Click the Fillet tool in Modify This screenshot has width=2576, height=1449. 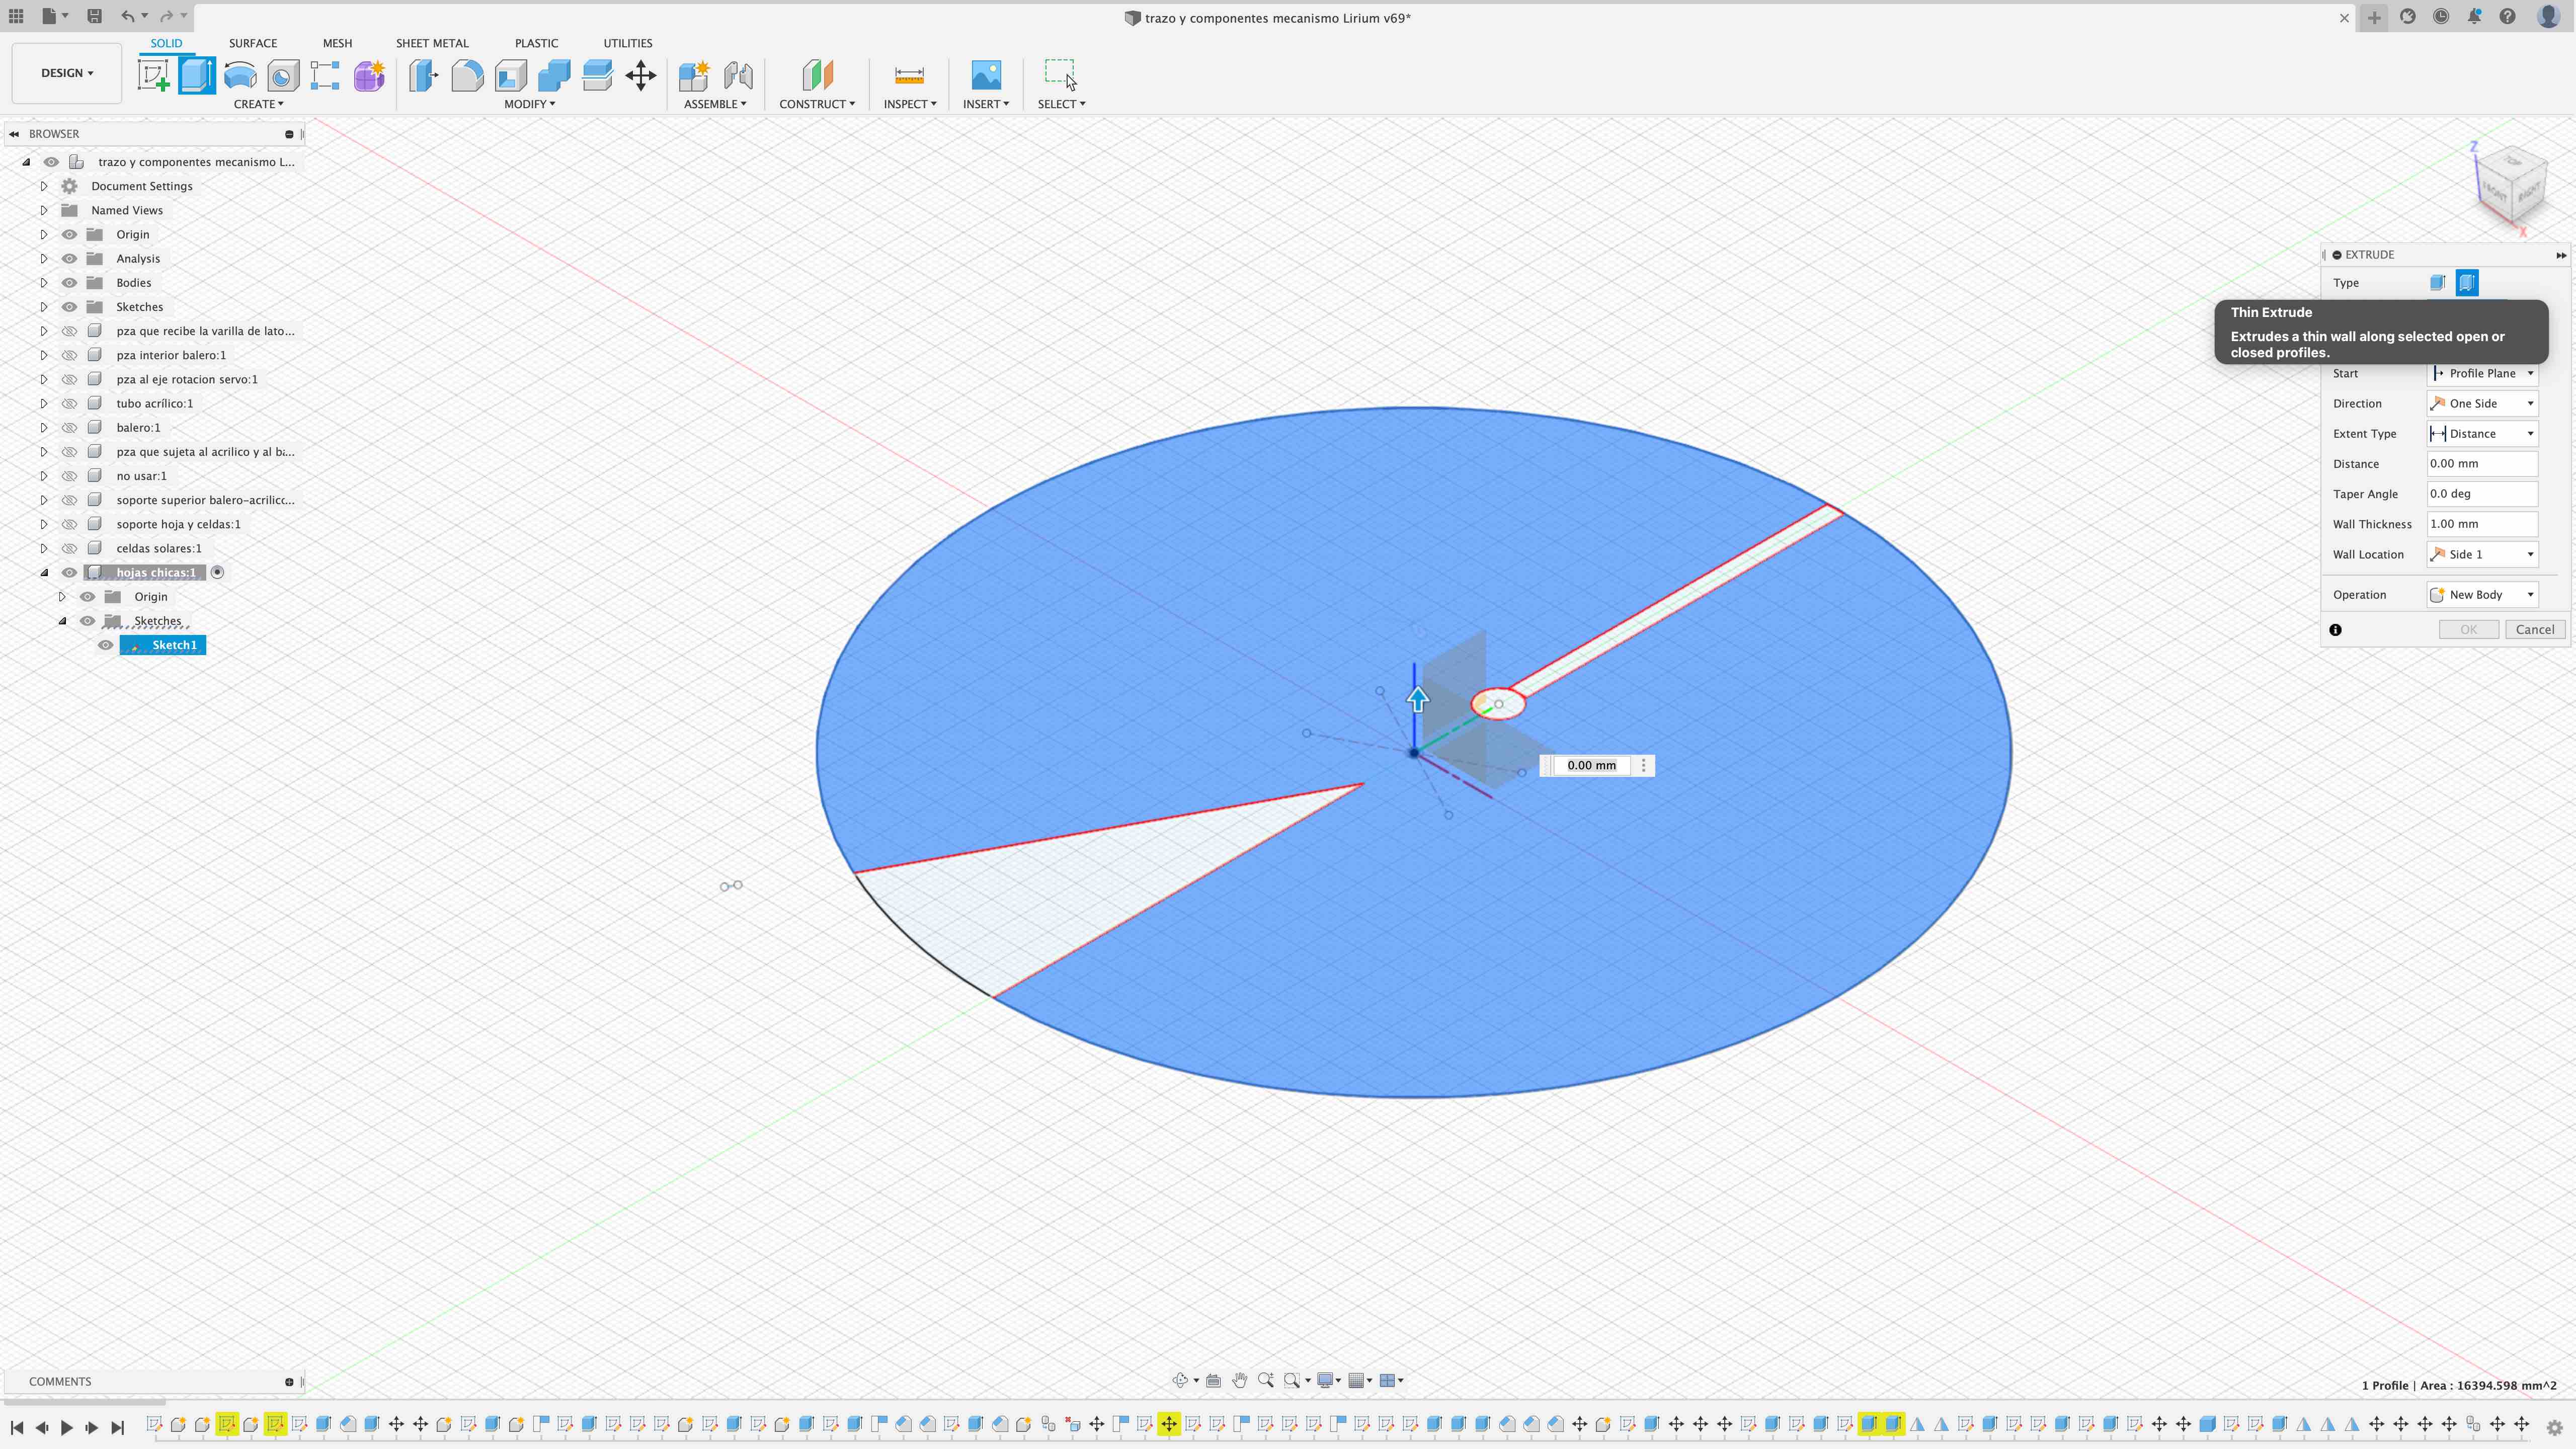click(467, 76)
